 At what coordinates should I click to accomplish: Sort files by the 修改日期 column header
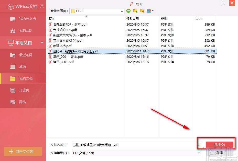click(133, 18)
